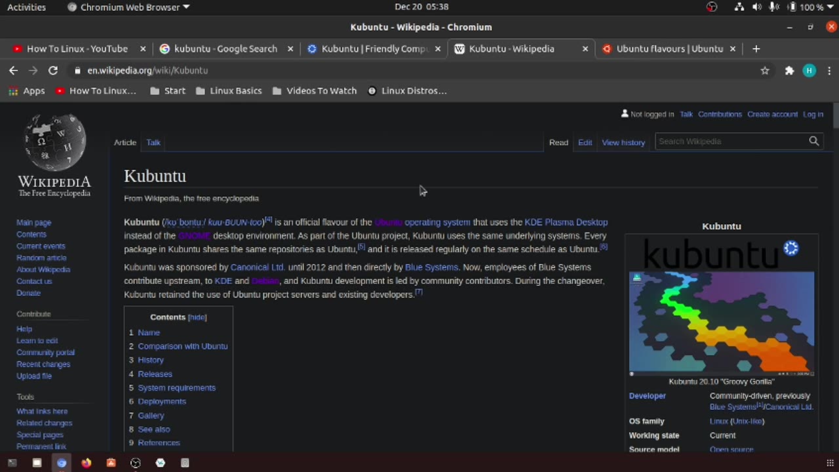Screen dimensions: 839x472
Task: Open the Linux Distros… bookmark
Action: (x=407, y=91)
